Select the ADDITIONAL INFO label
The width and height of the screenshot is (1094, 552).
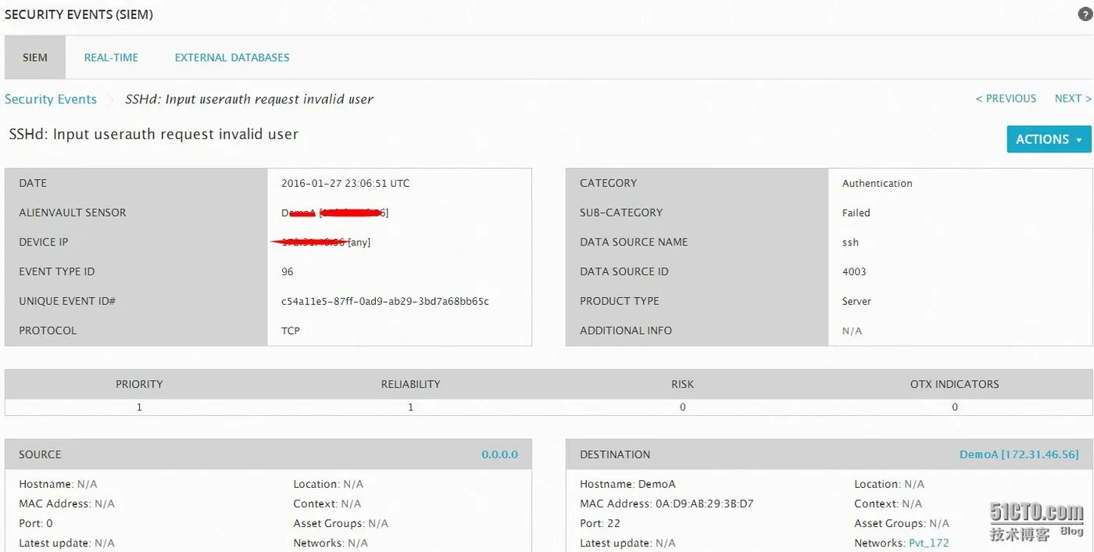[626, 331]
